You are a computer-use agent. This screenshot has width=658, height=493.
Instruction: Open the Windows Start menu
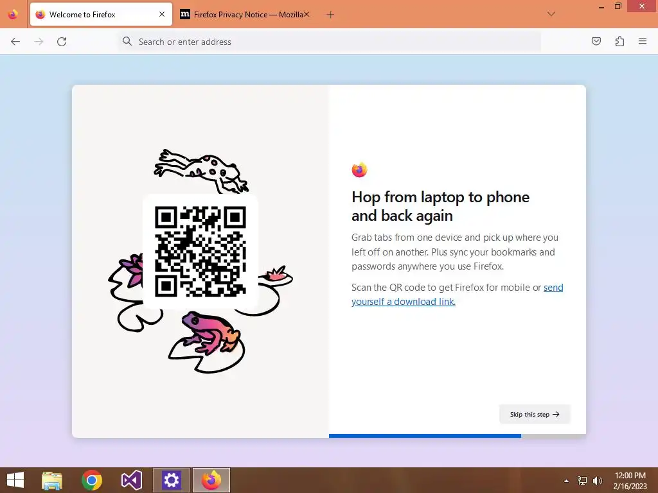click(15, 480)
